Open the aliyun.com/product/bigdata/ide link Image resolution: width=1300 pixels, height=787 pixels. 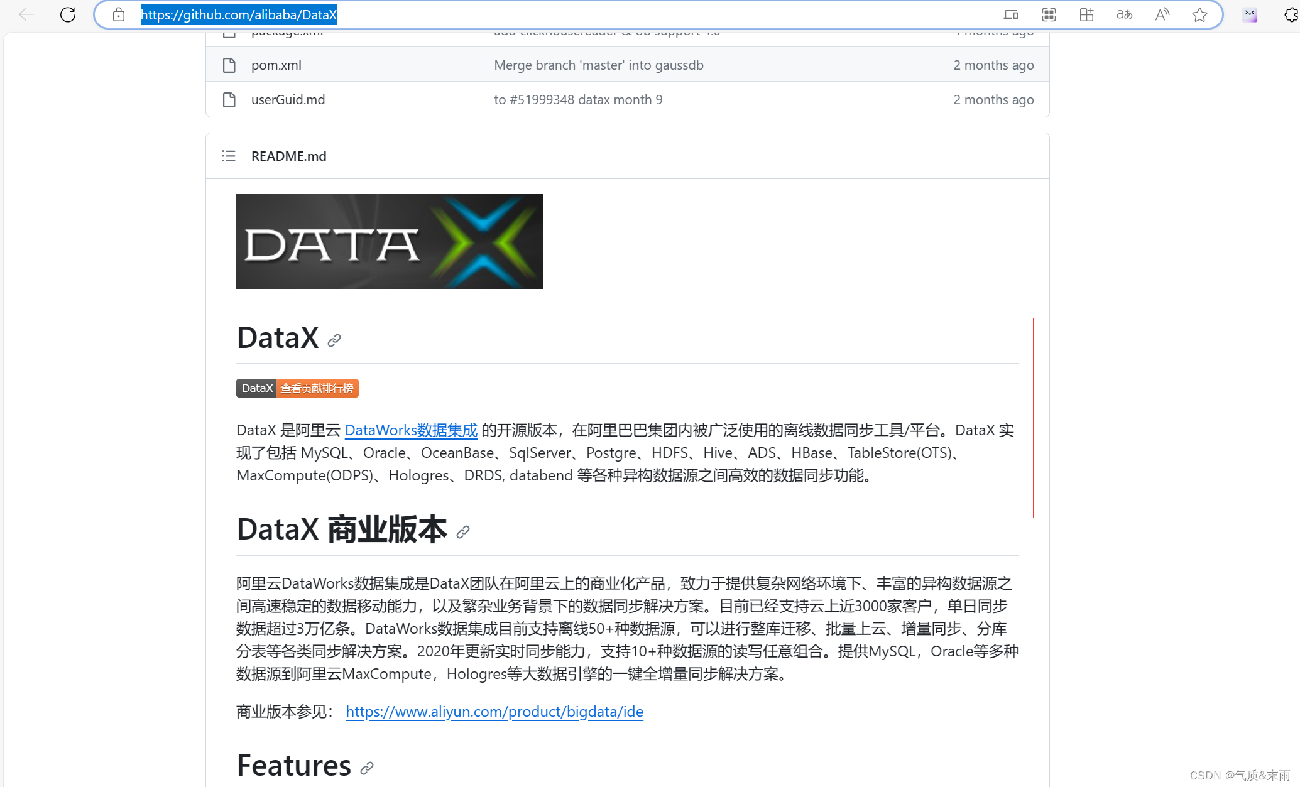494,712
